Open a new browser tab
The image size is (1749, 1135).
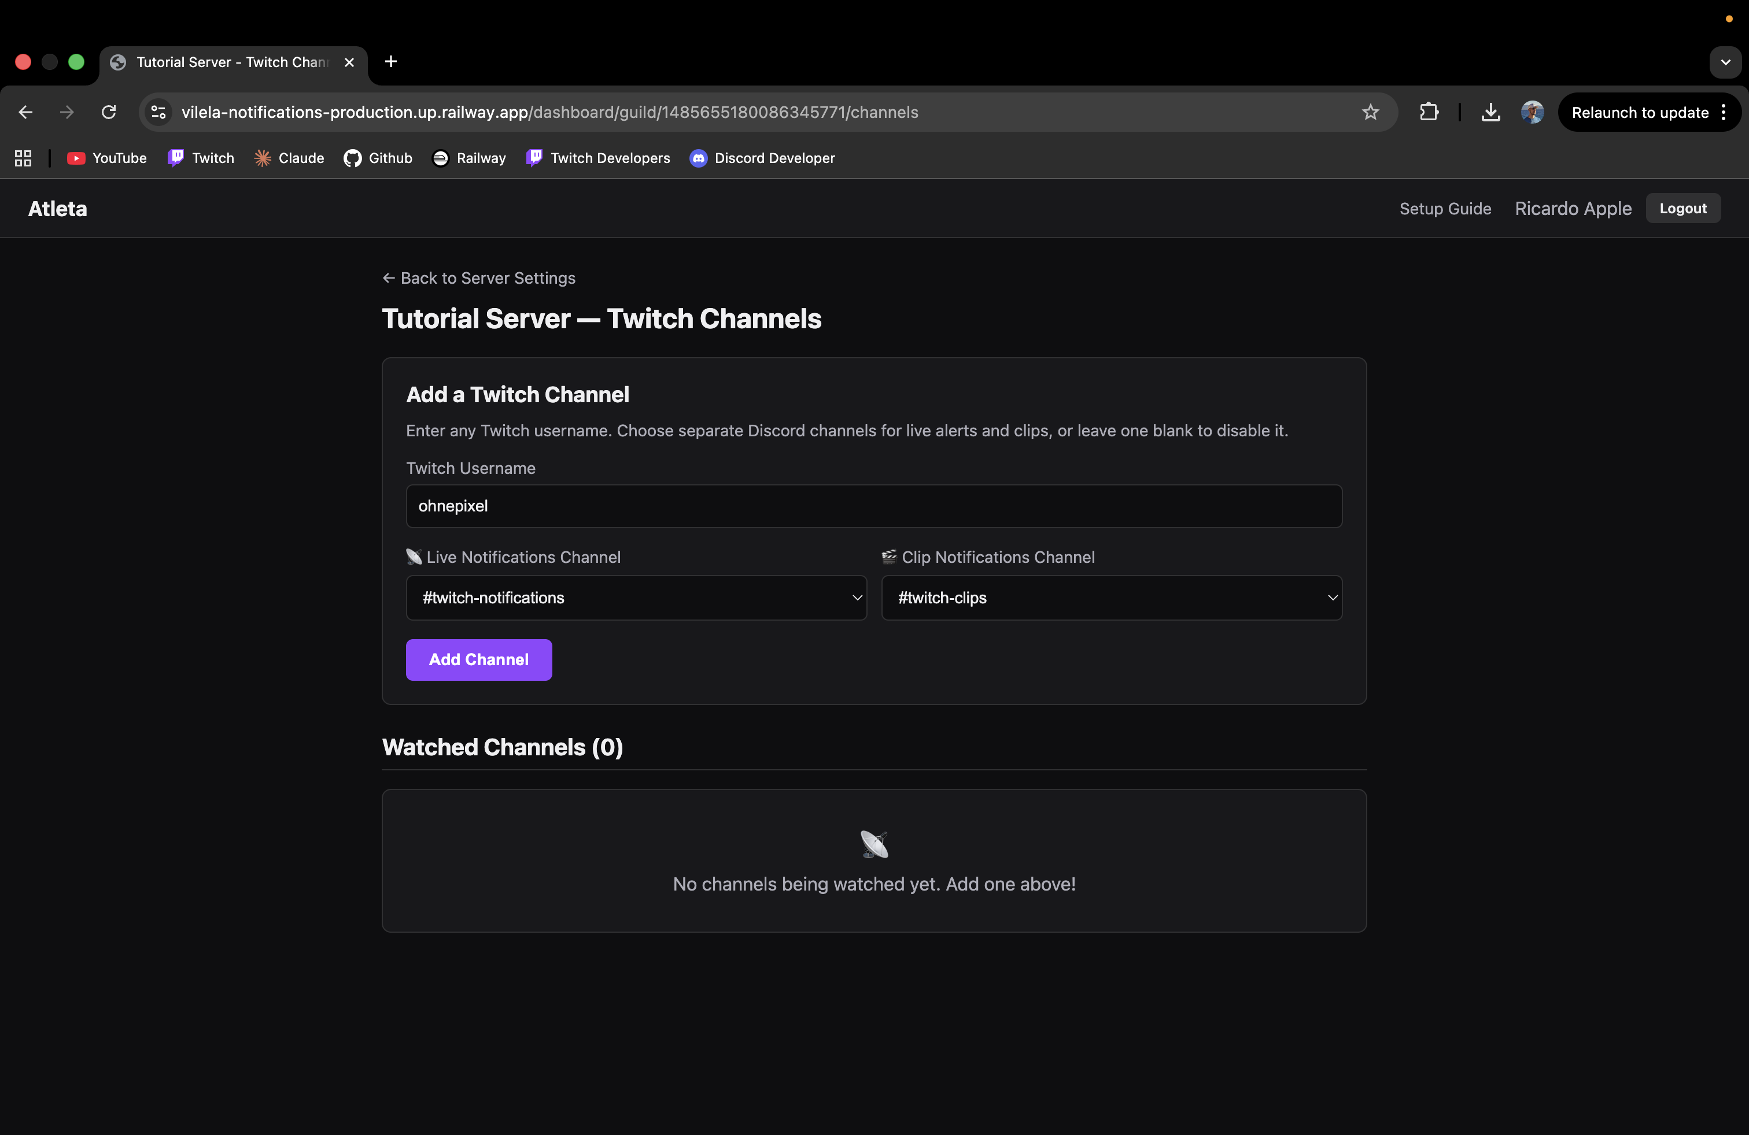pyautogui.click(x=390, y=62)
